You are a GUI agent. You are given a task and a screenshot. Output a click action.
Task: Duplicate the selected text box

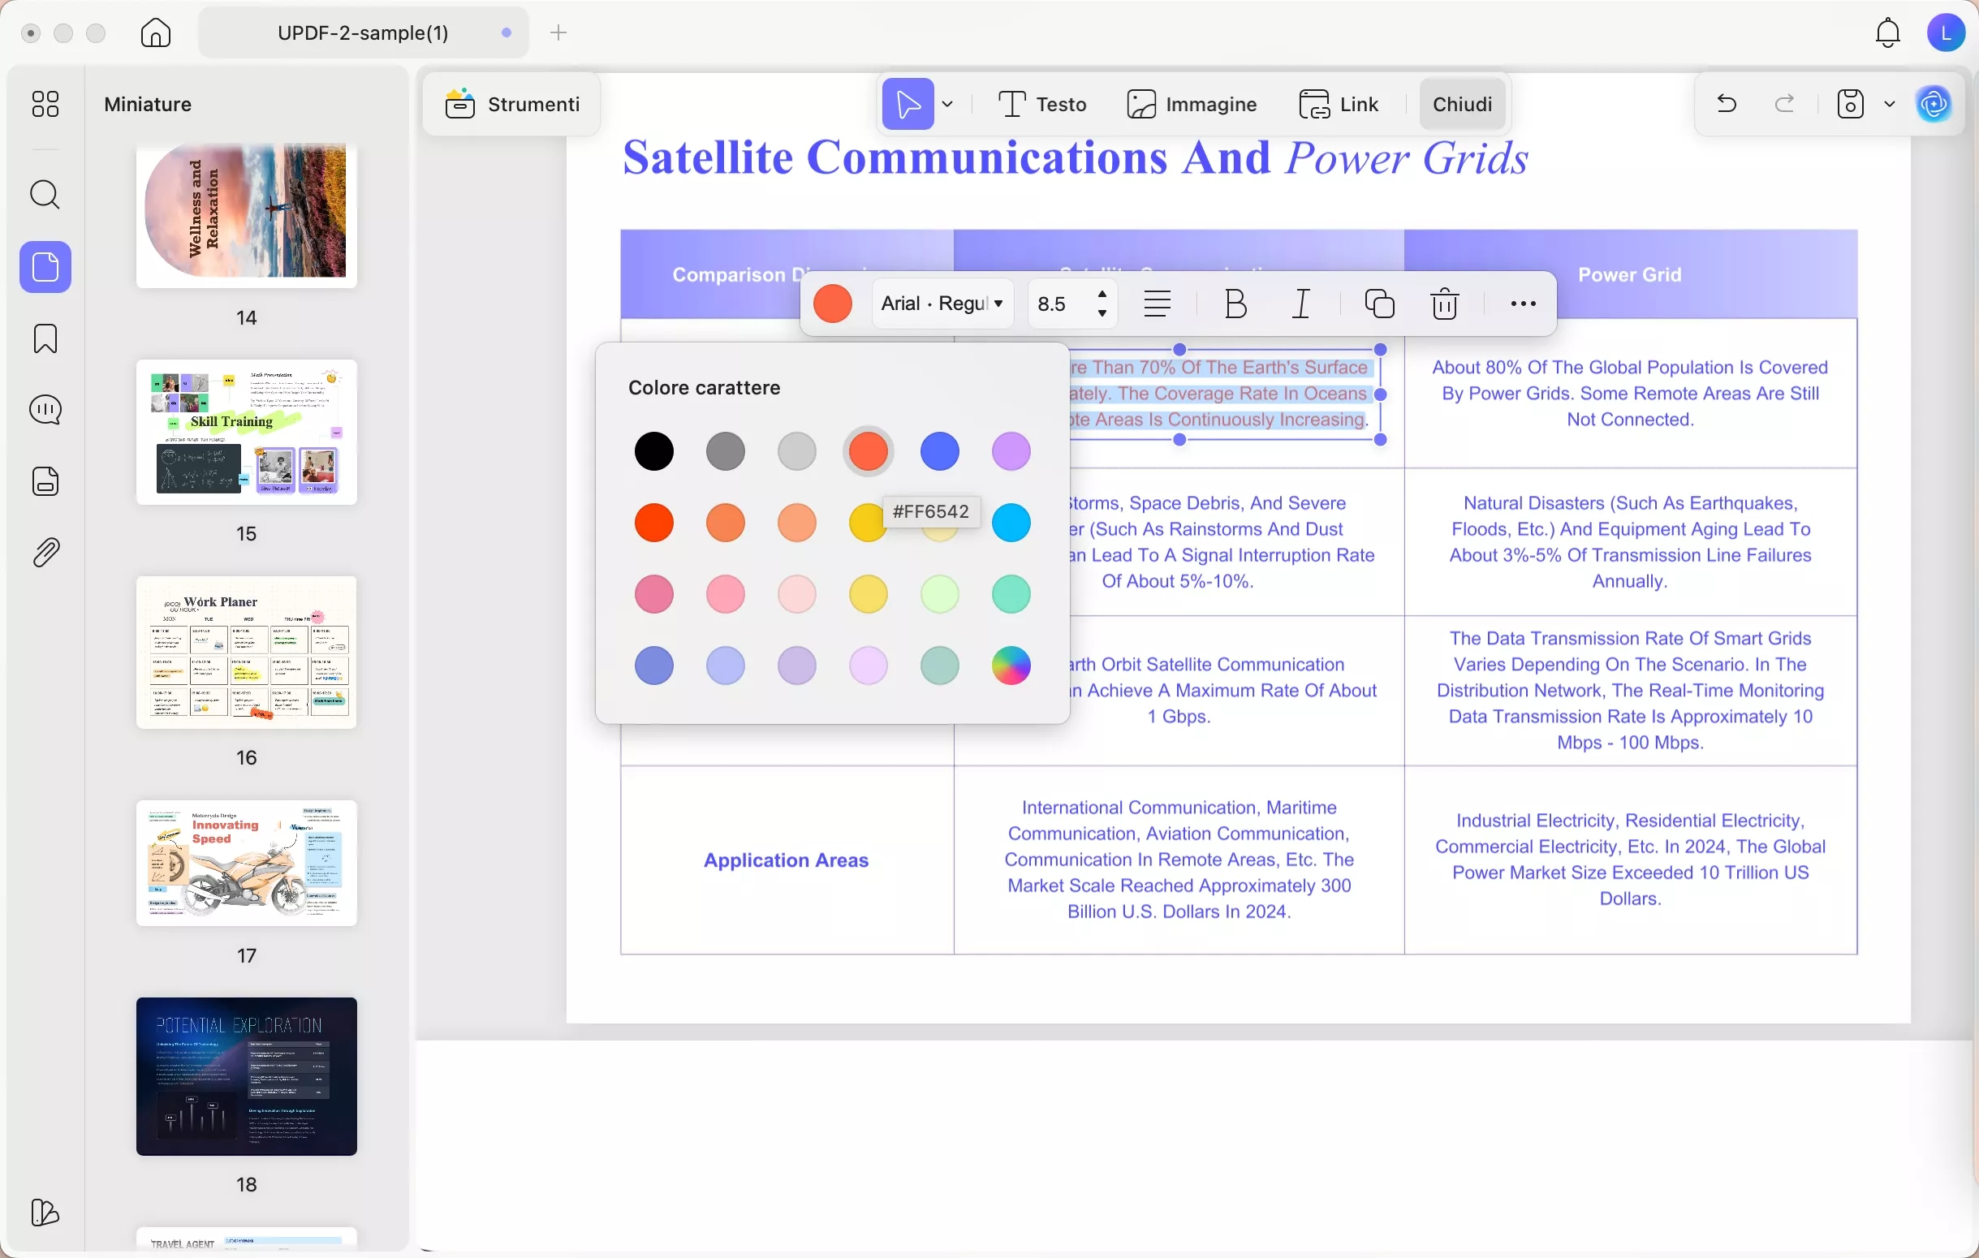[x=1379, y=304]
